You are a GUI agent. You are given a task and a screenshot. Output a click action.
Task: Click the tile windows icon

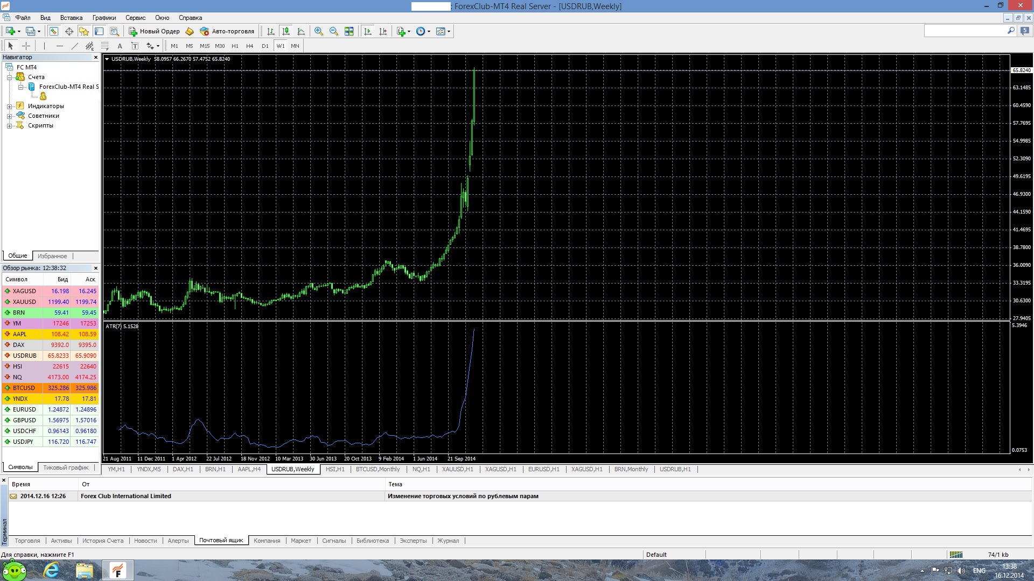tap(349, 31)
